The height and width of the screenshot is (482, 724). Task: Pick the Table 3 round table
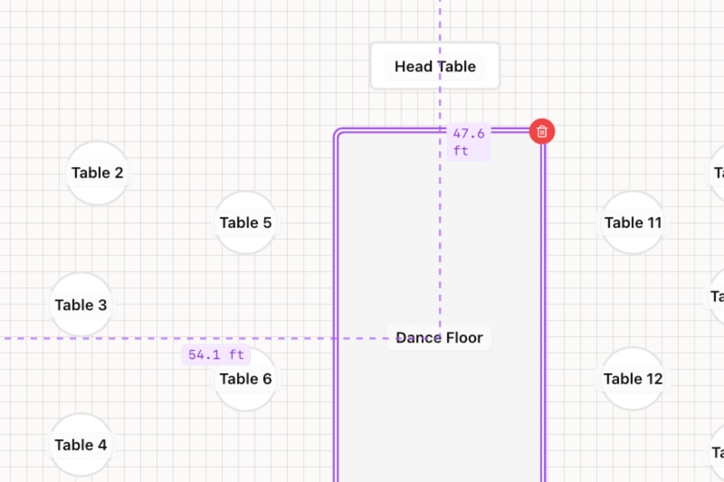pos(81,305)
